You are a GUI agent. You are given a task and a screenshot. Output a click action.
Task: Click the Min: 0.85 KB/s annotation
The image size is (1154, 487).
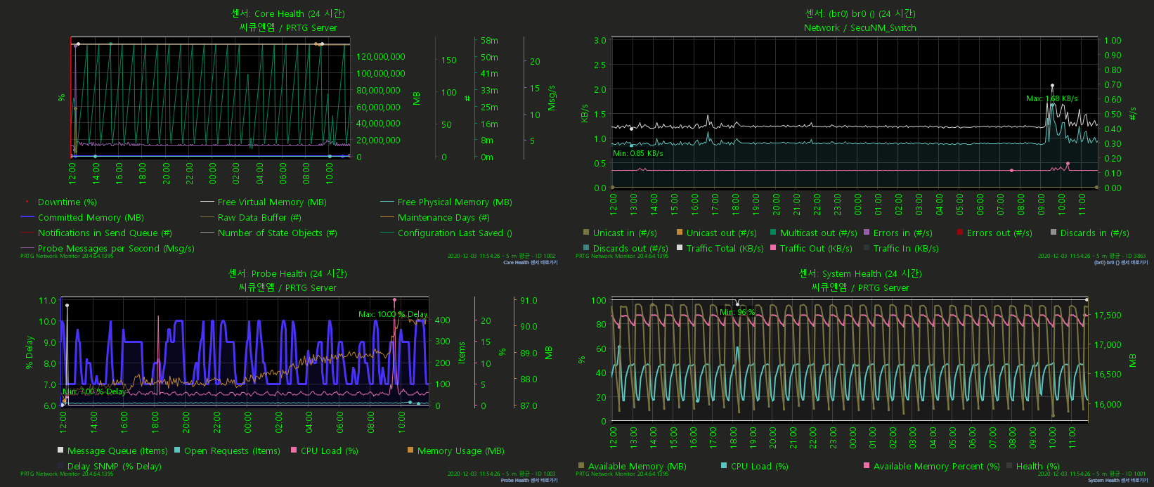tap(638, 153)
